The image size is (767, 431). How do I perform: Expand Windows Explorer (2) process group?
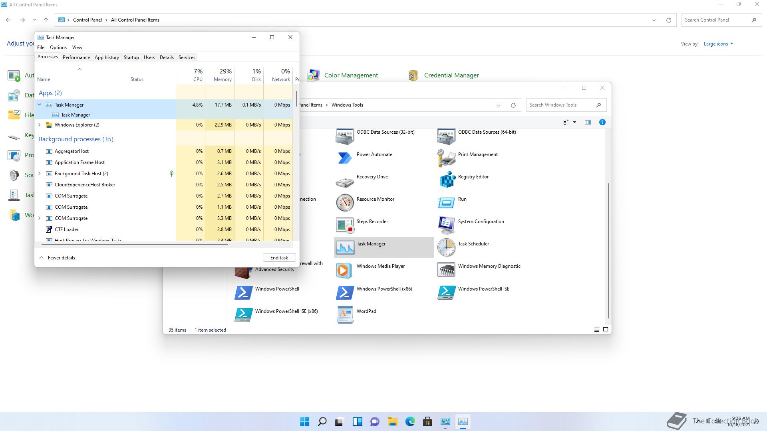click(40, 125)
